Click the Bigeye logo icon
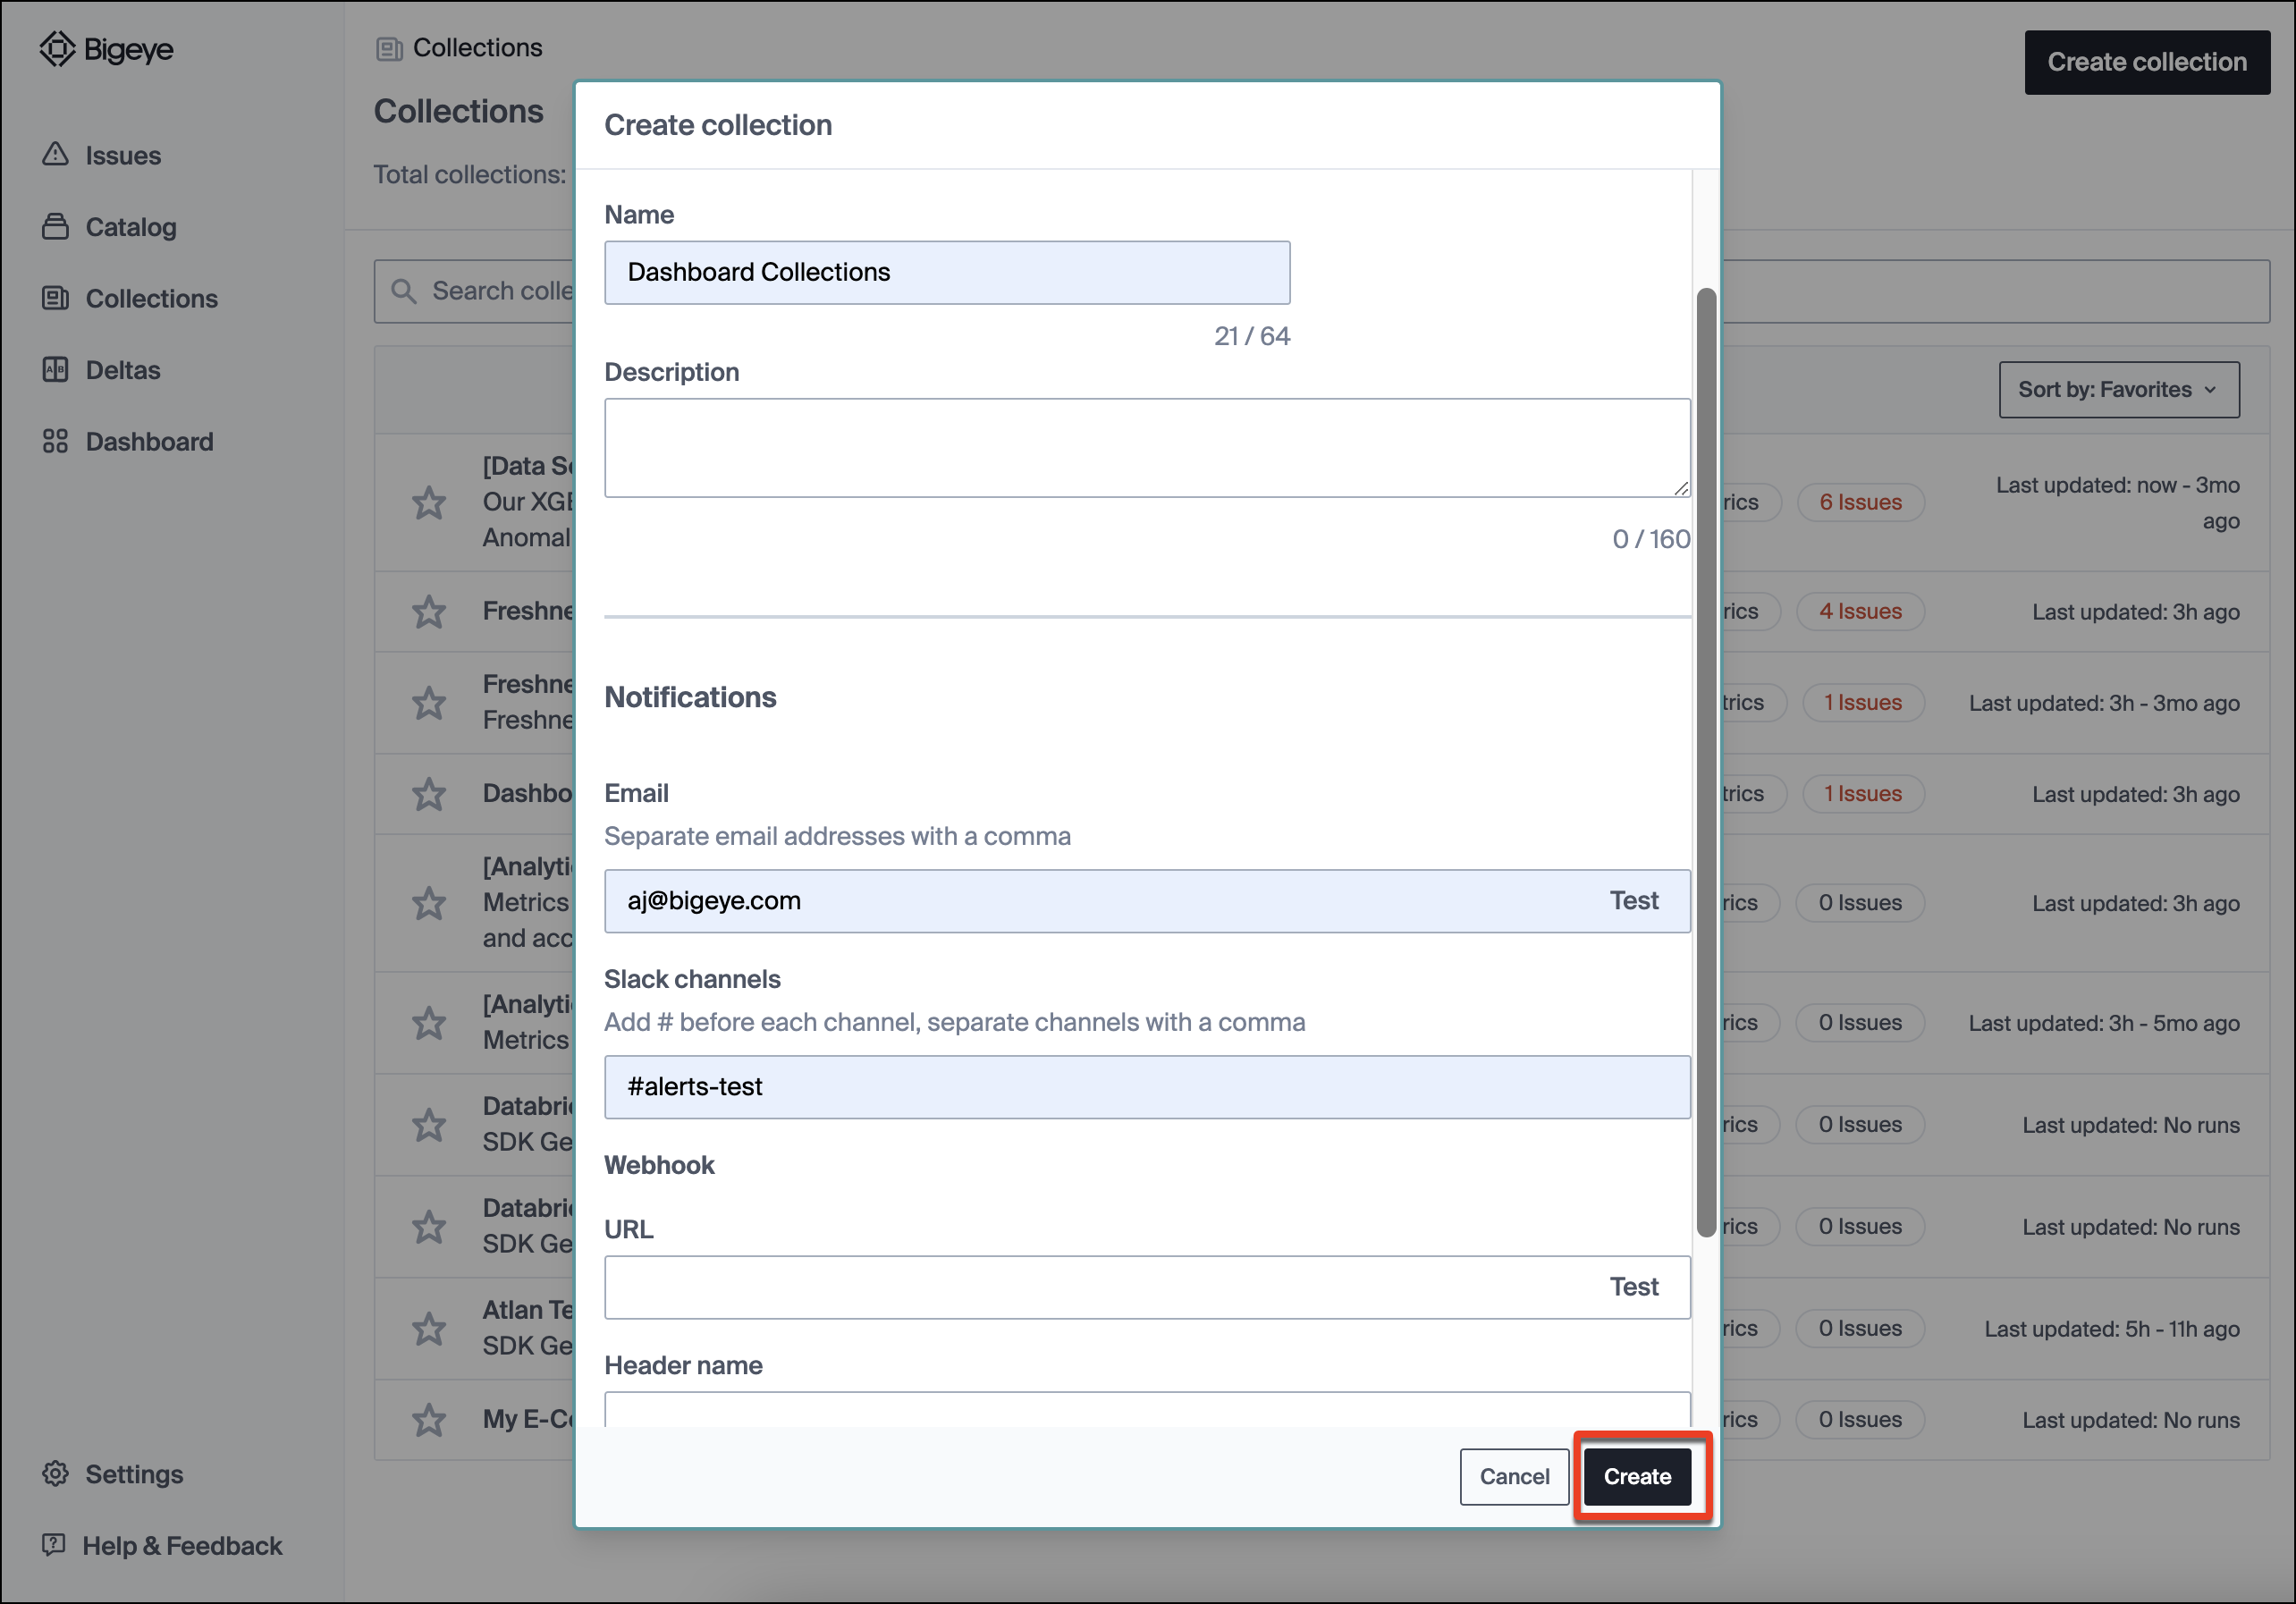The width and height of the screenshot is (2296, 1604). (57, 48)
